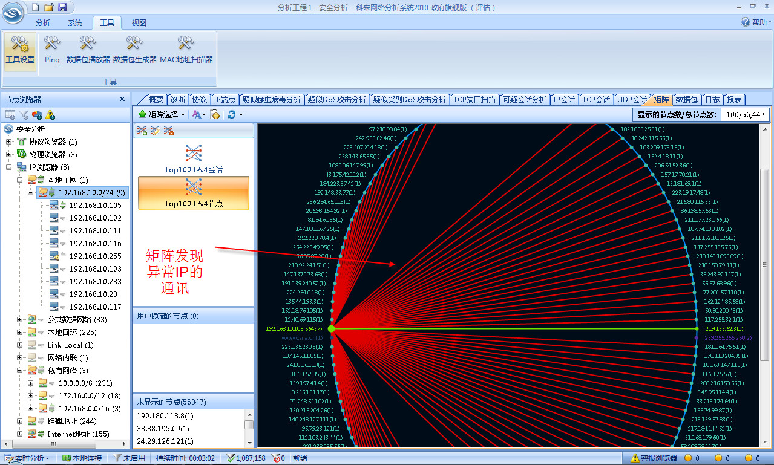Open the Ping tool
This screenshot has height=465, width=774.
pyautogui.click(x=52, y=50)
